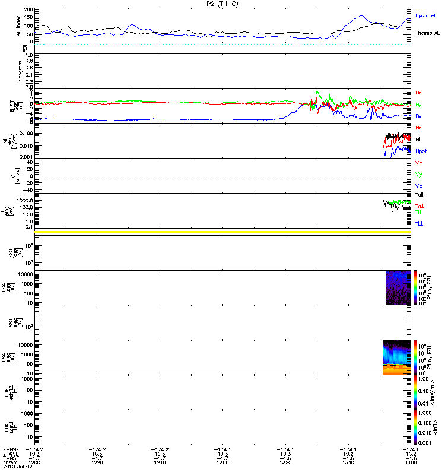Image resolution: width=445 pixels, height=475 pixels.
Task: Click the red Te⊥ legend label
Action: click(419, 206)
